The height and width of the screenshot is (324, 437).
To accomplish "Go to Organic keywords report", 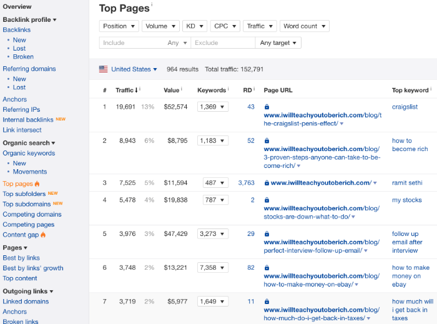I will click(29, 153).
